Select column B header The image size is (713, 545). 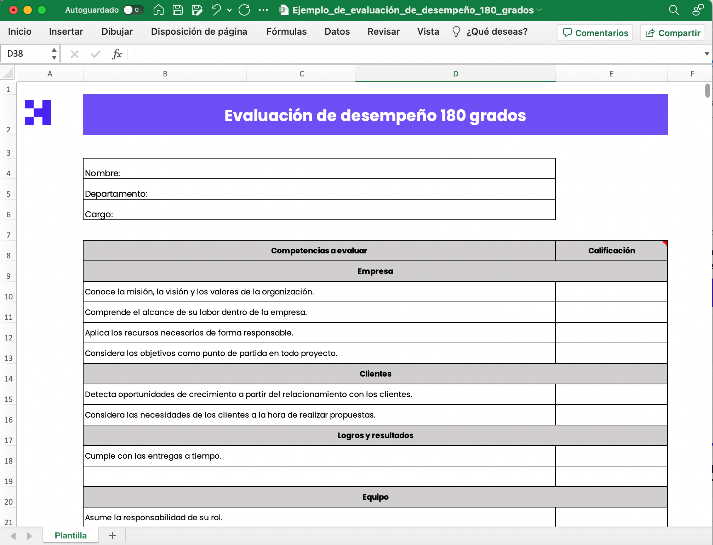165,74
